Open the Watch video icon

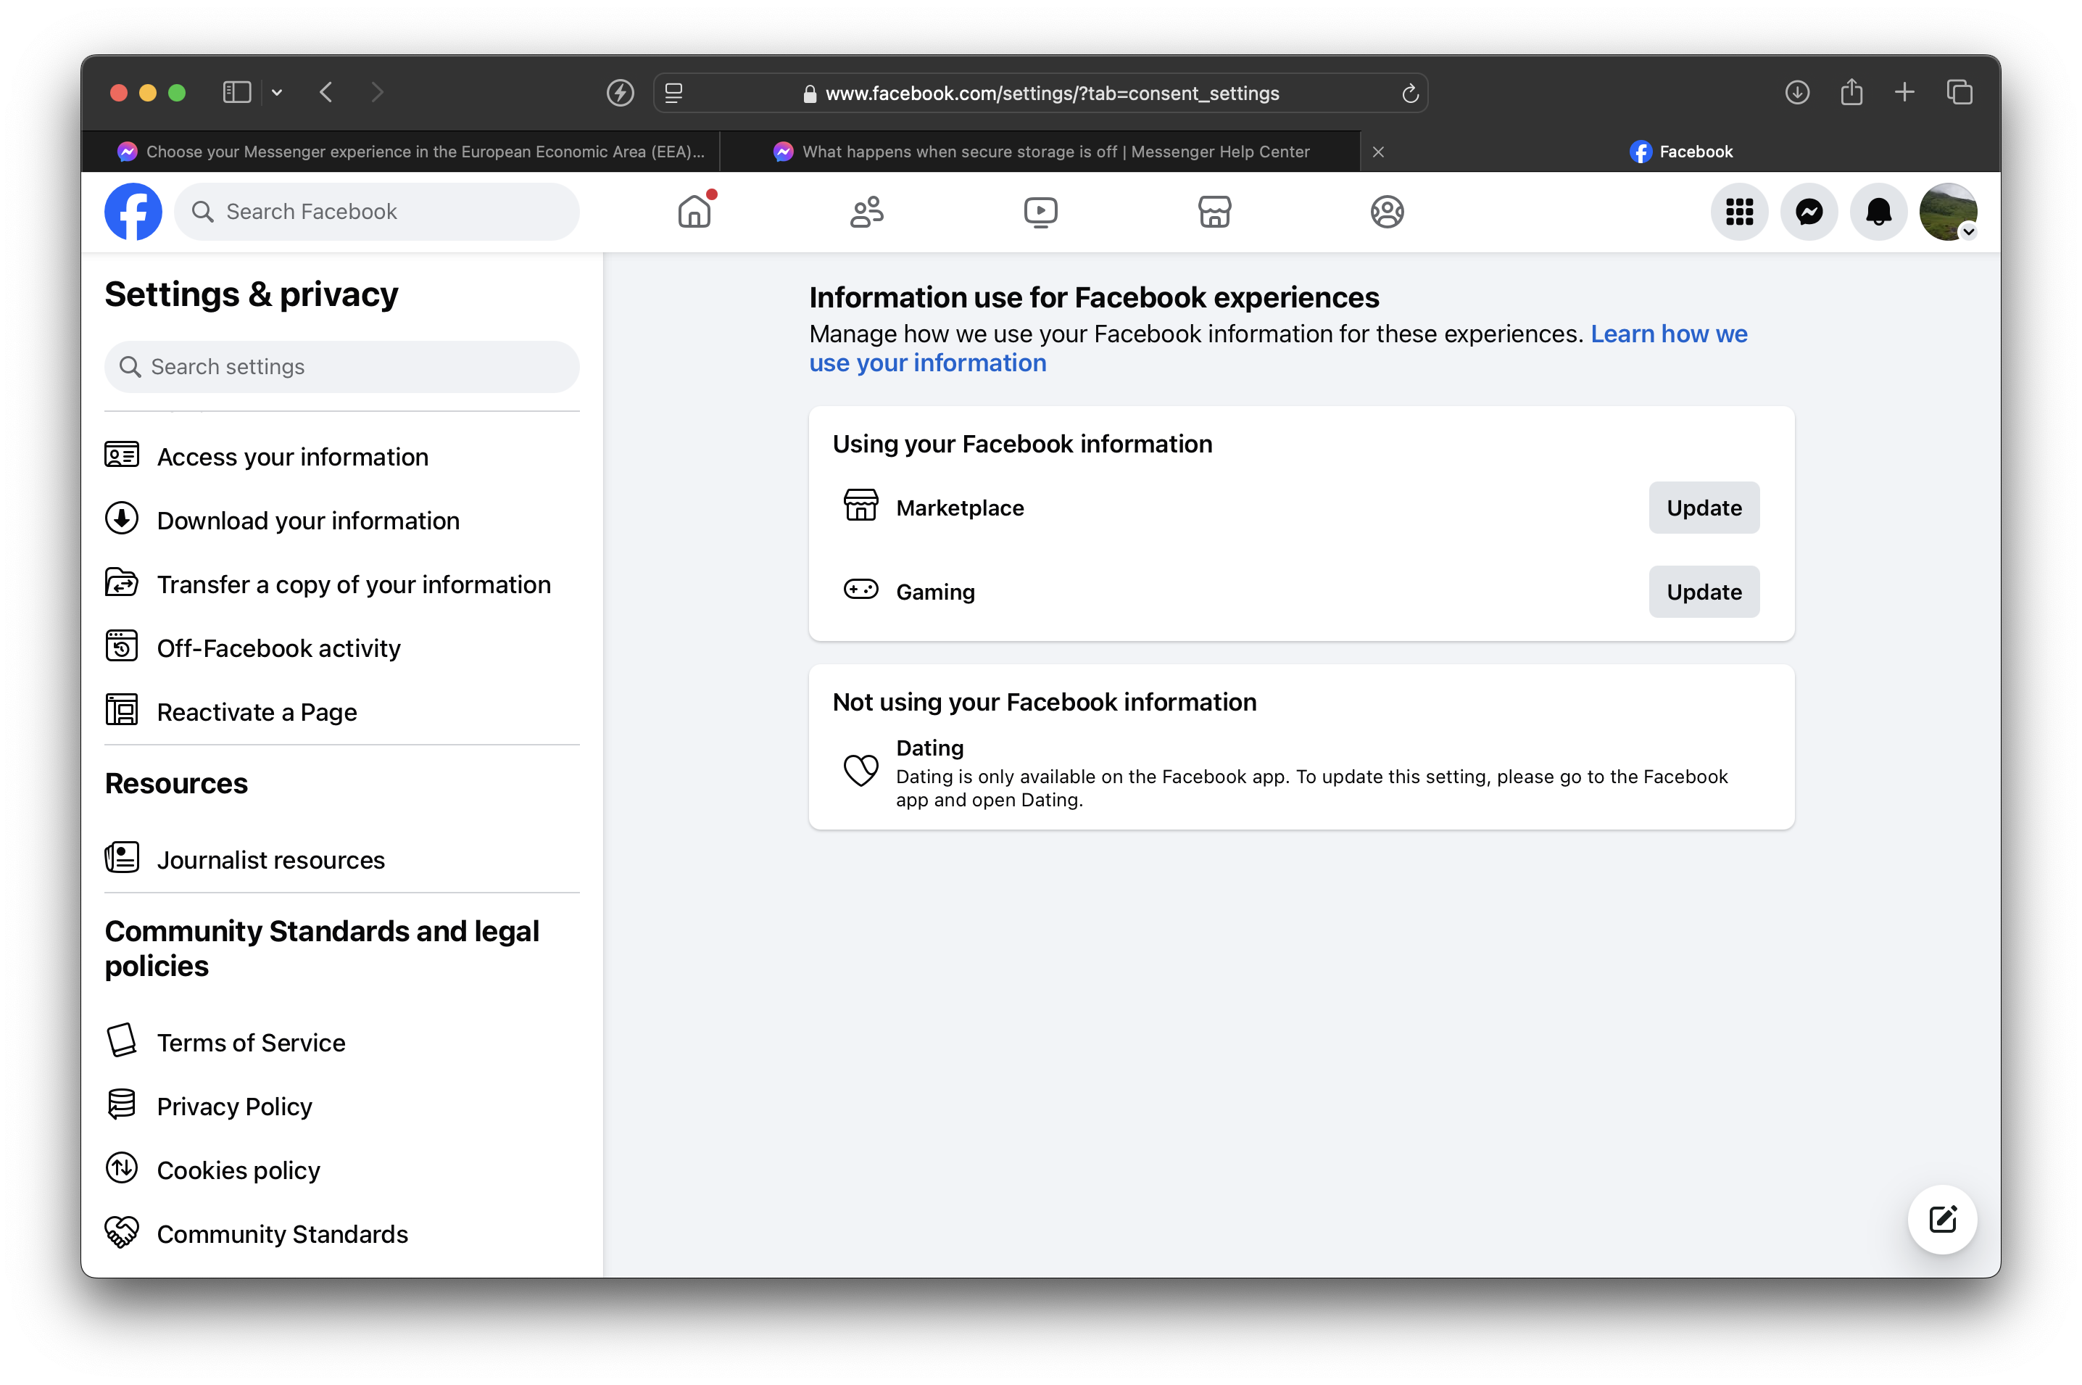pos(1040,212)
